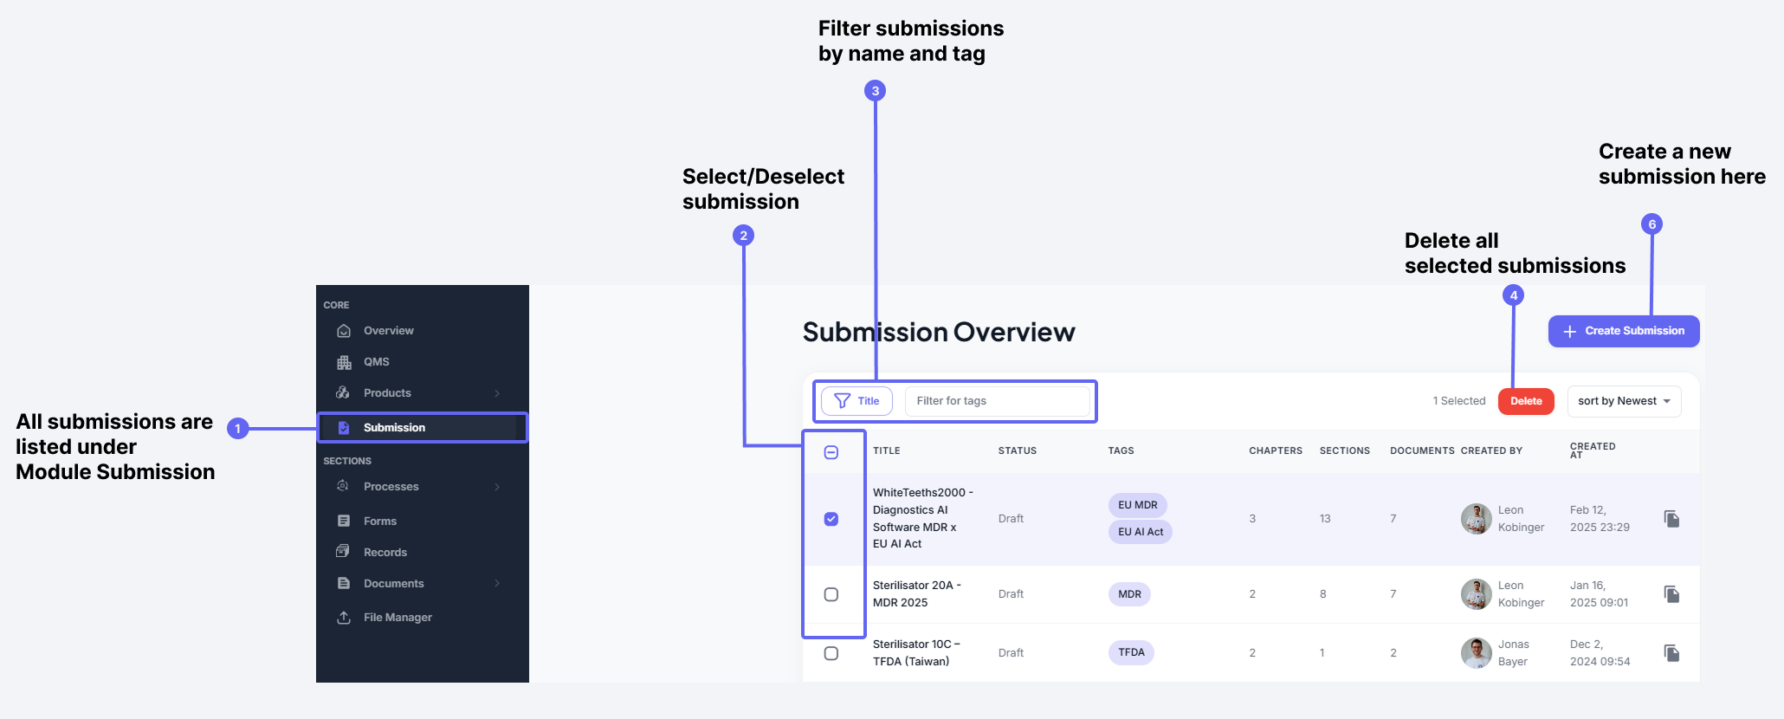This screenshot has height=719, width=1784.
Task: Select the Sterilisator 20A - MDR 2025 checkbox
Action: [x=831, y=594]
